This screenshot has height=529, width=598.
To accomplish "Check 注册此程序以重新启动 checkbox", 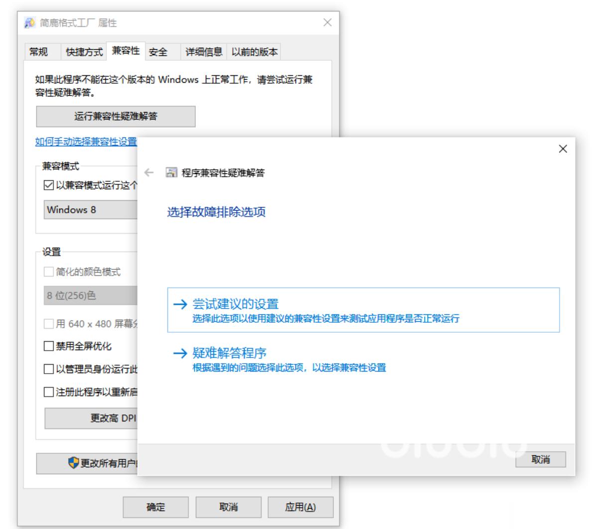I will click(49, 392).
